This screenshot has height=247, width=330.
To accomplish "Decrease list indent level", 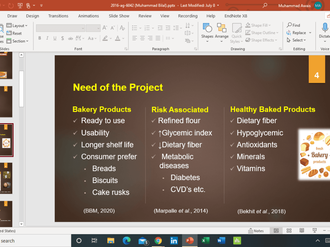I will [x=160, y=28].
